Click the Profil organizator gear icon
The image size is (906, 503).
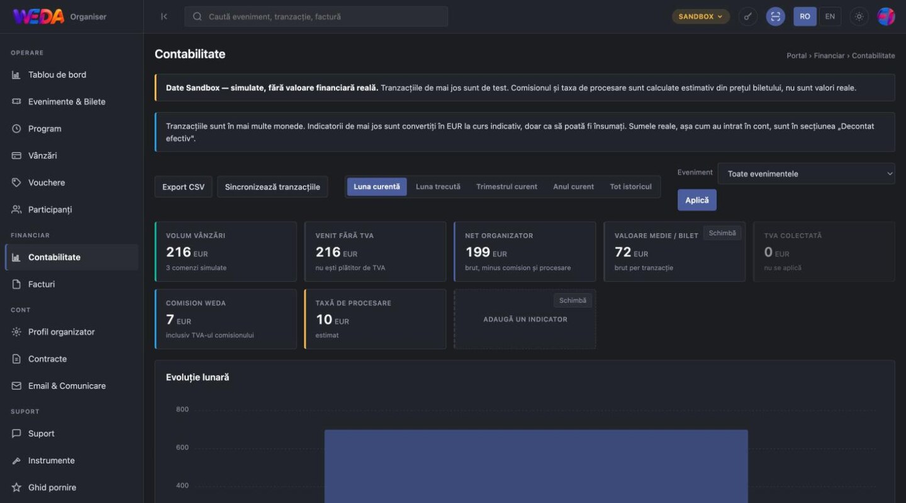(x=16, y=332)
